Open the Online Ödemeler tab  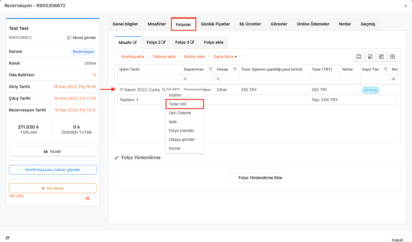point(313,24)
